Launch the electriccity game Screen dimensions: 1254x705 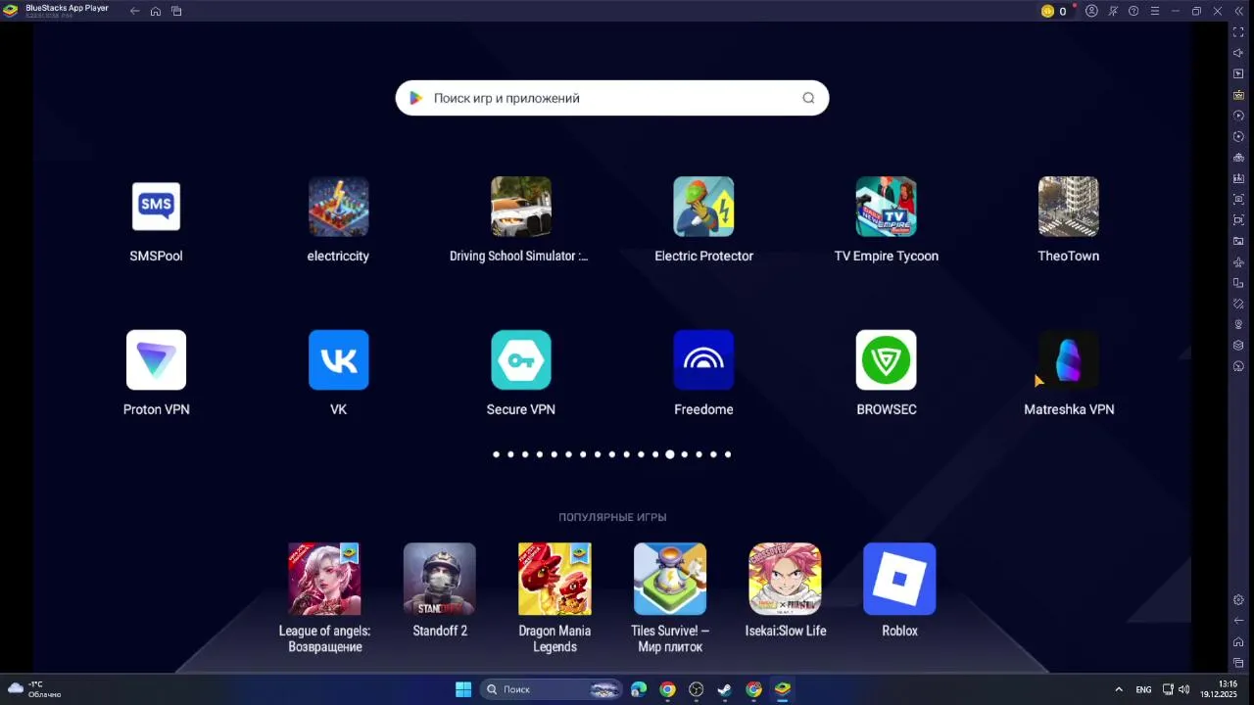(x=339, y=207)
